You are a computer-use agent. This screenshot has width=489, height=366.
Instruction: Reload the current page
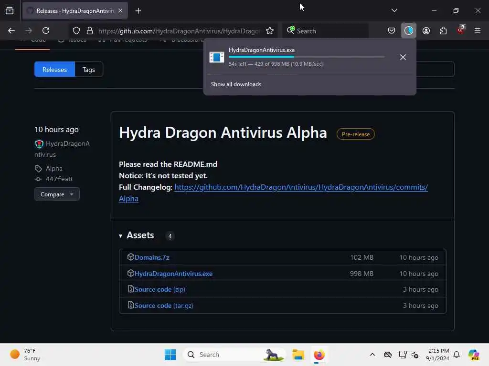pyautogui.click(x=46, y=30)
